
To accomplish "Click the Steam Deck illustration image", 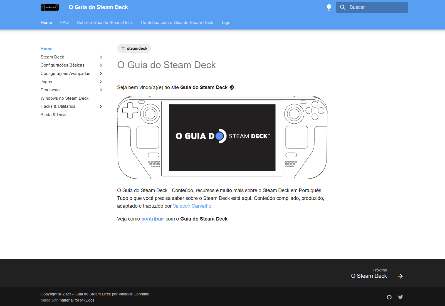I will (x=222, y=138).
